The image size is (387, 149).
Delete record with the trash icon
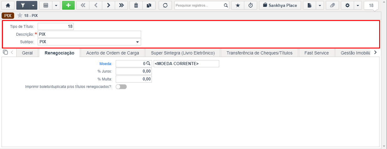coord(136,5)
